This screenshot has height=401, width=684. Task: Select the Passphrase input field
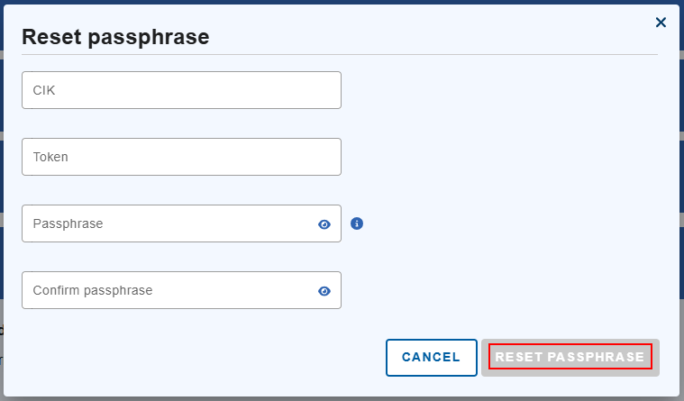(x=171, y=223)
